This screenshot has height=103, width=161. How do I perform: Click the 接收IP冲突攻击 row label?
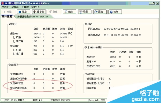coord(18,79)
